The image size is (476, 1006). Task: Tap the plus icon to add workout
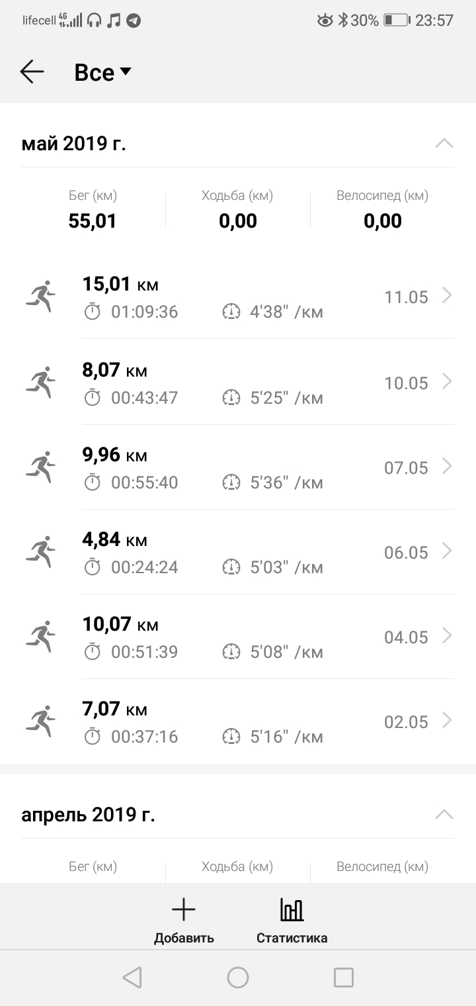point(184,910)
